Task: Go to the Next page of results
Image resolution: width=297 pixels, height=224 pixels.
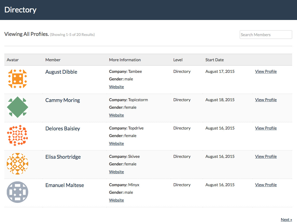Action: click(286, 220)
